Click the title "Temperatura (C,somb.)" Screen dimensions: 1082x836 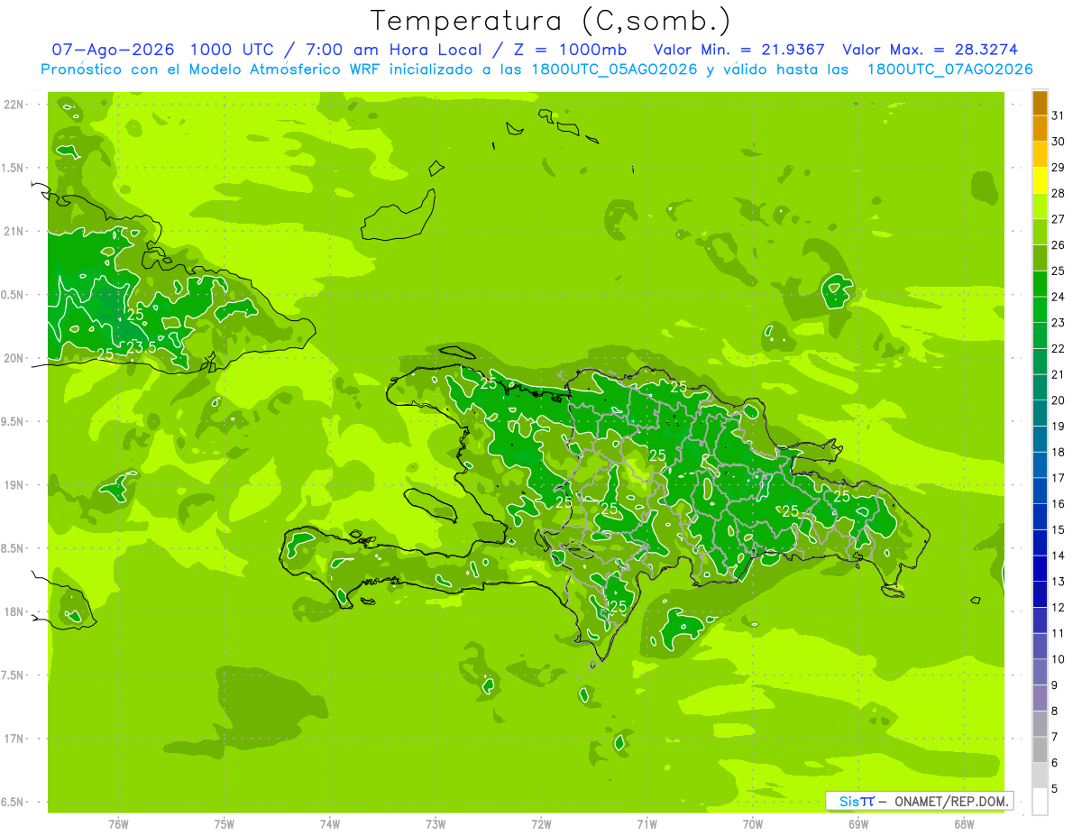[x=550, y=21]
